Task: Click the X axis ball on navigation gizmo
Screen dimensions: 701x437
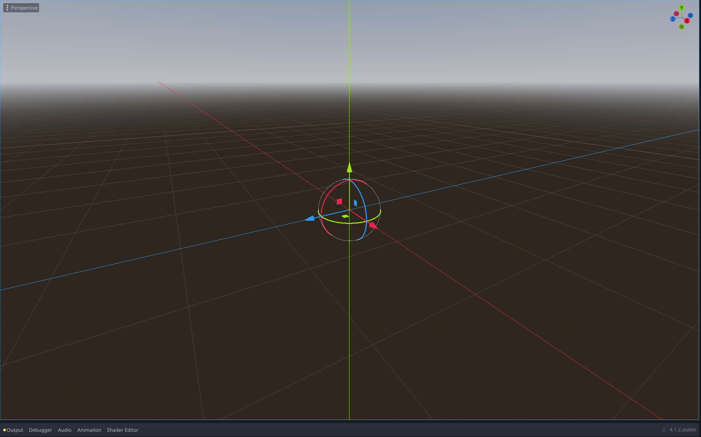Action: [x=687, y=21]
